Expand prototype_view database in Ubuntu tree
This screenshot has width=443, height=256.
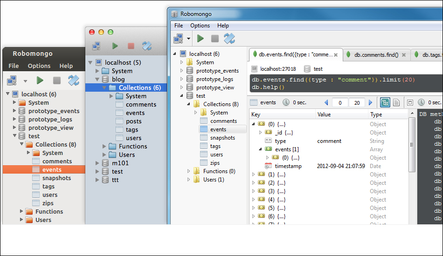[x=14, y=128]
